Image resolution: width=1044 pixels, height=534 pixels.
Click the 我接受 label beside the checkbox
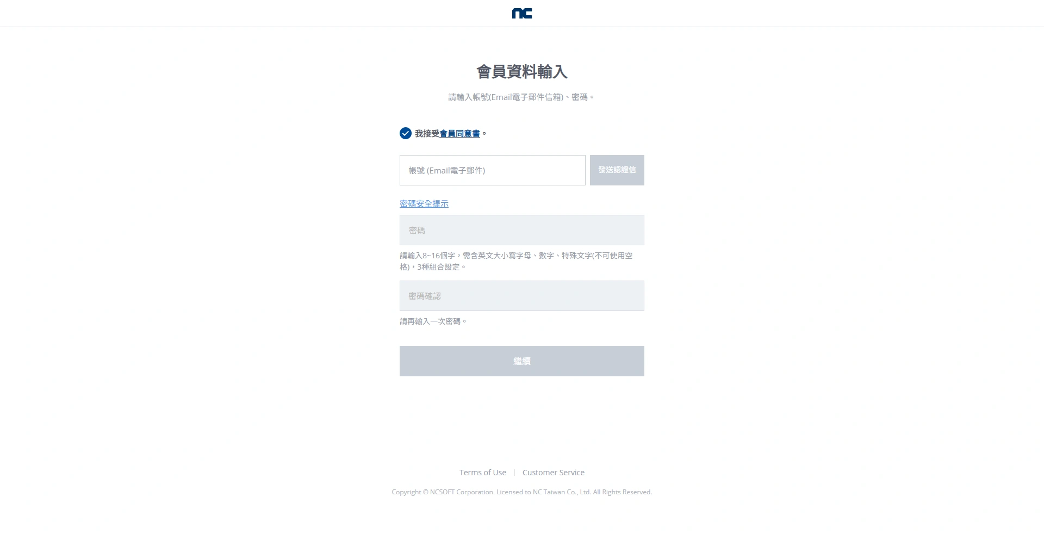(427, 134)
